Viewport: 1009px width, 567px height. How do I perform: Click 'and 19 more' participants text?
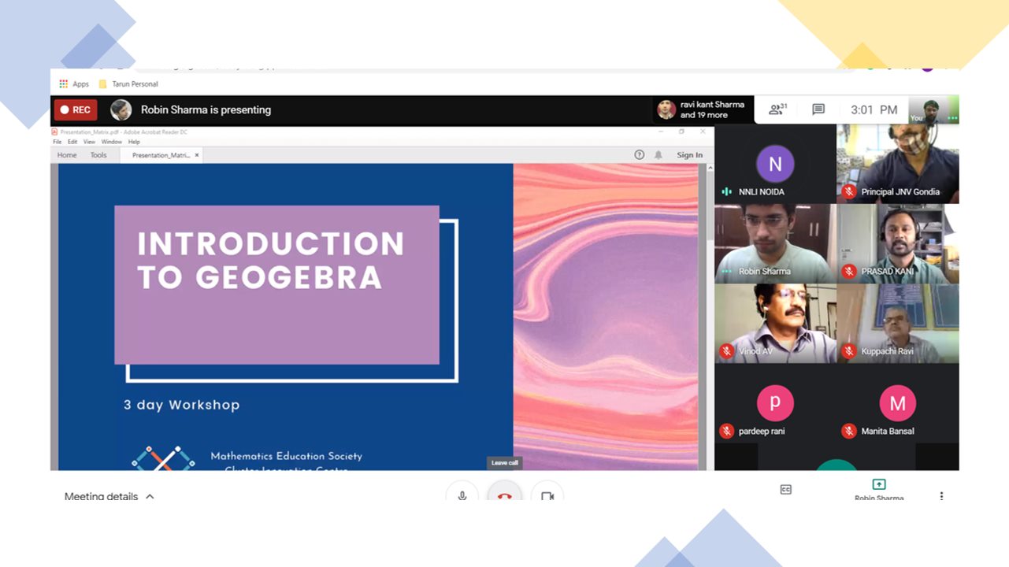click(704, 115)
